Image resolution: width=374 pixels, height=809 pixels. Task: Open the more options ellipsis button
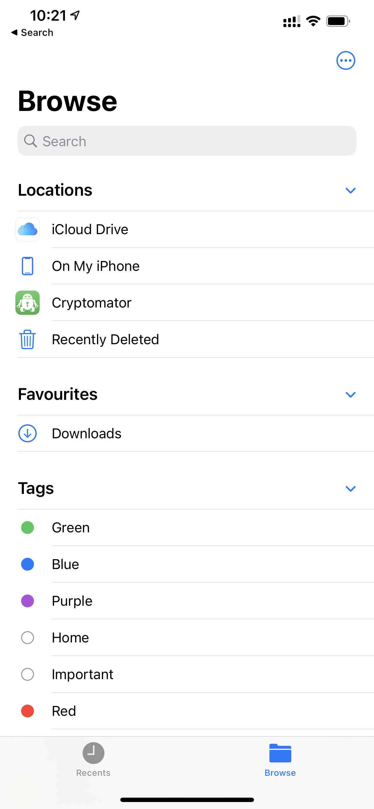point(346,60)
